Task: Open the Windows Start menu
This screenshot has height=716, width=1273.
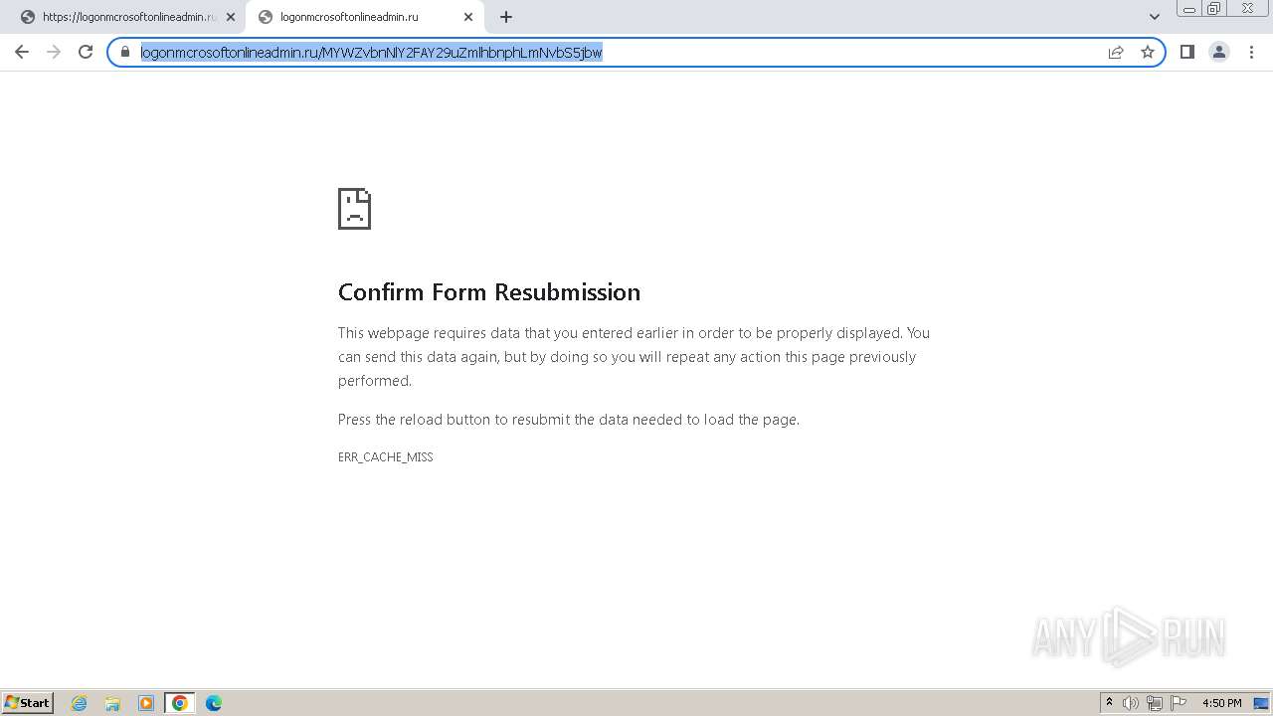Action: click(x=28, y=703)
